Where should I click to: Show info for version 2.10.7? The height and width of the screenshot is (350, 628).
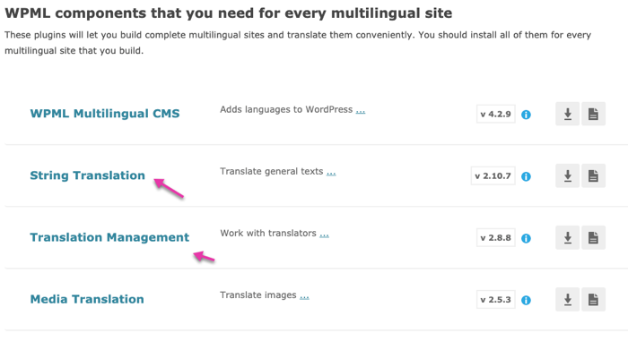pyautogui.click(x=526, y=176)
